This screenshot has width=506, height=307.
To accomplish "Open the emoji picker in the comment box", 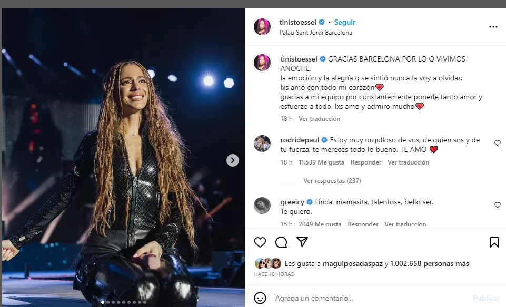I will coord(260,298).
